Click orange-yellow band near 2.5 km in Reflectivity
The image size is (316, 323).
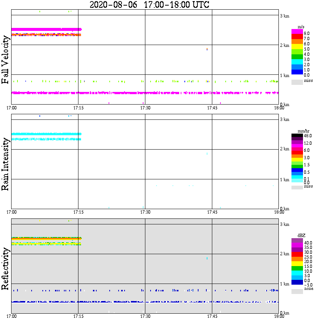pyautogui.click(x=46, y=239)
